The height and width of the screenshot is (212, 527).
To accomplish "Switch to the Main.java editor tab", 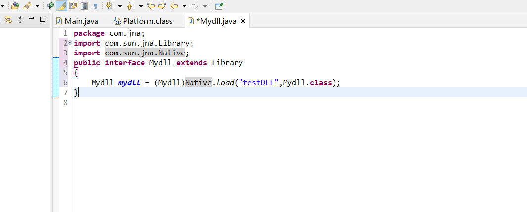I will point(78,21).
